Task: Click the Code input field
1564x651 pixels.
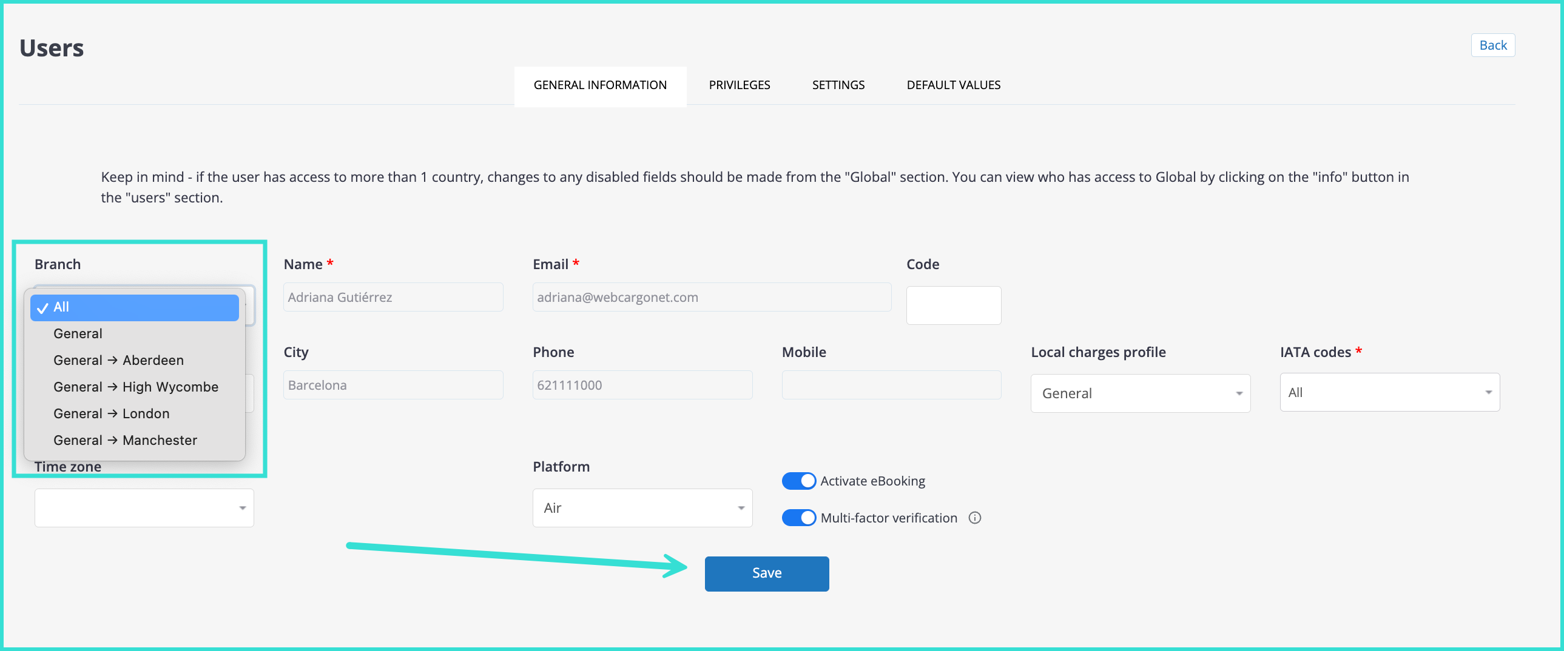Action: [953, 305]
